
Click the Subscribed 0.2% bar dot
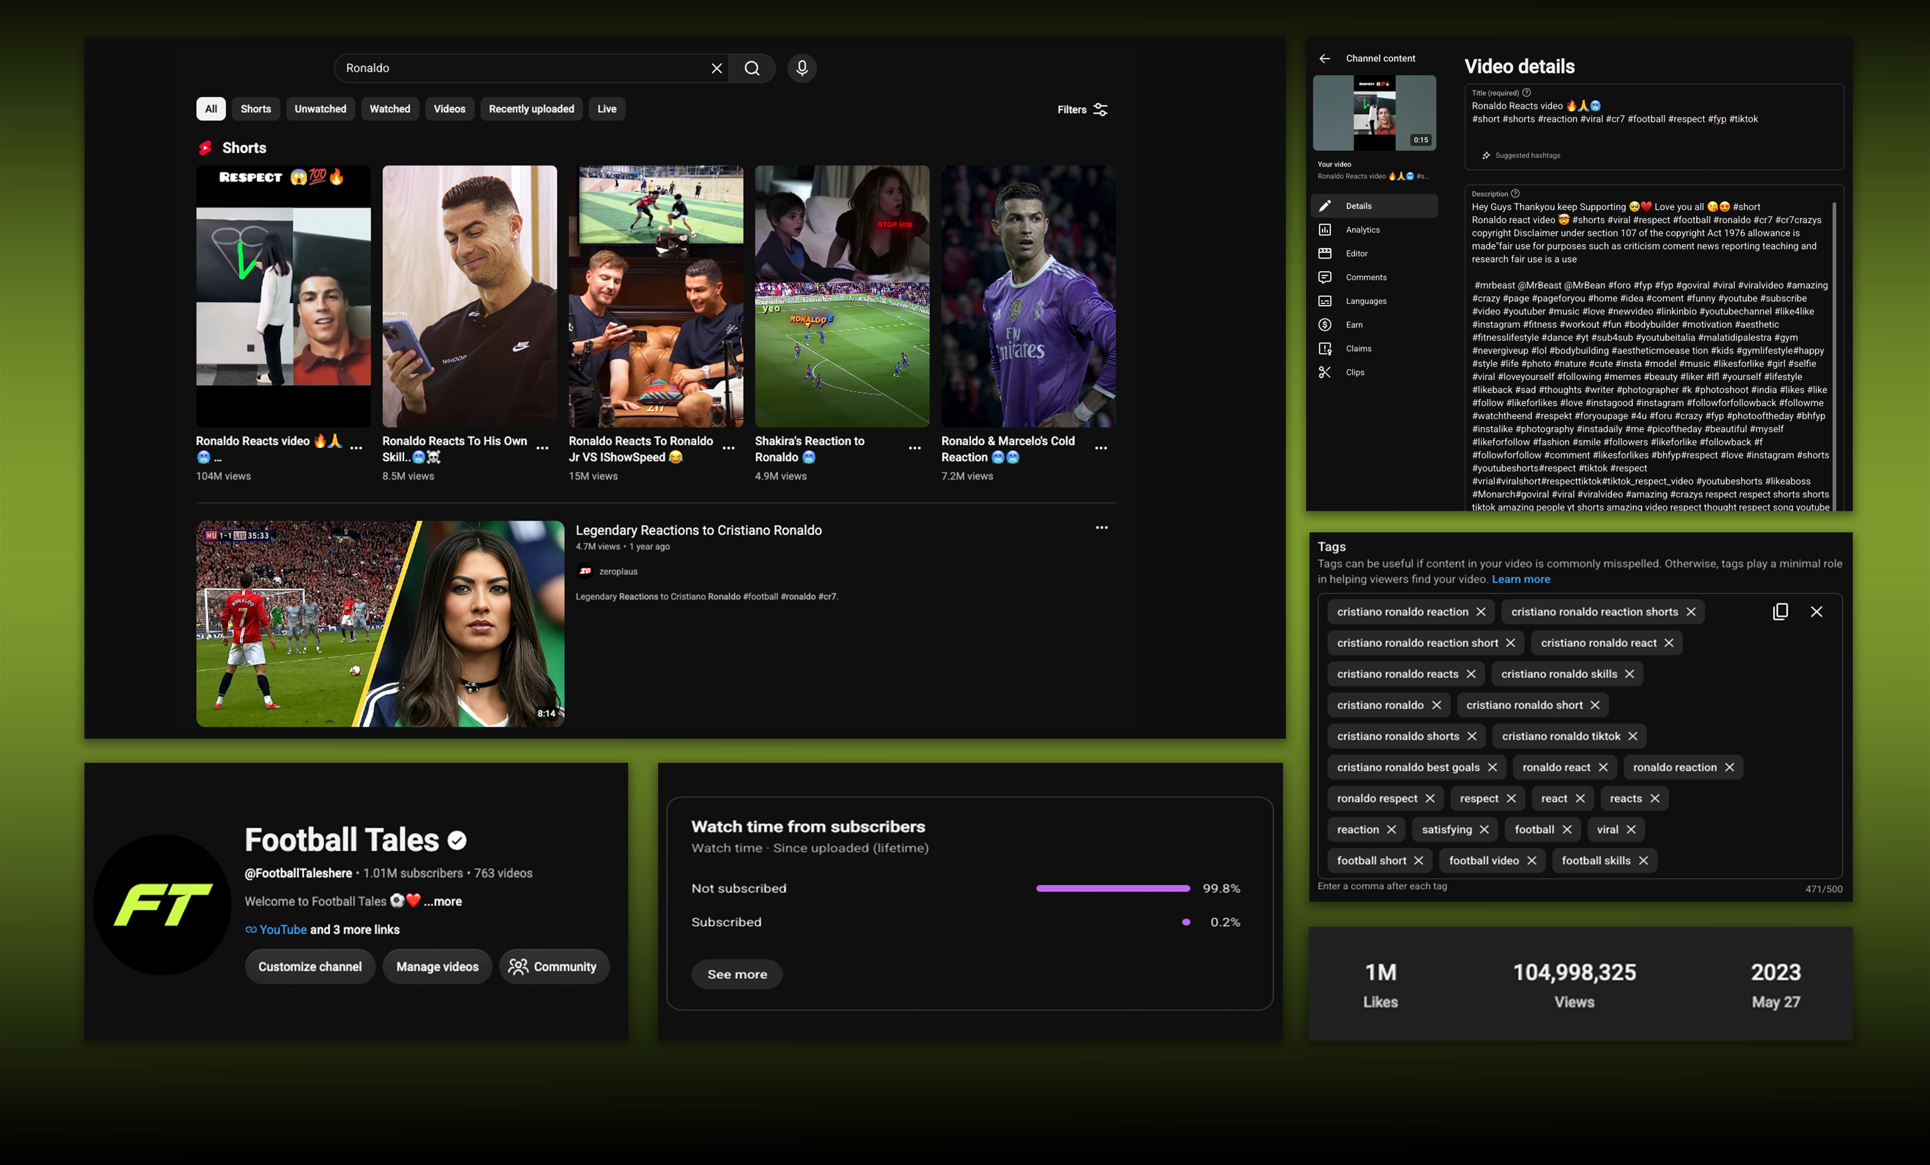[x=1186, y=922]
